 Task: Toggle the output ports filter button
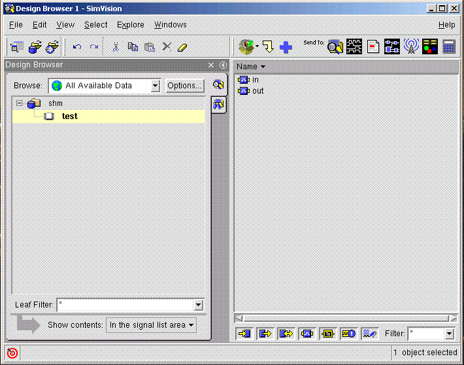pos(265,334)
